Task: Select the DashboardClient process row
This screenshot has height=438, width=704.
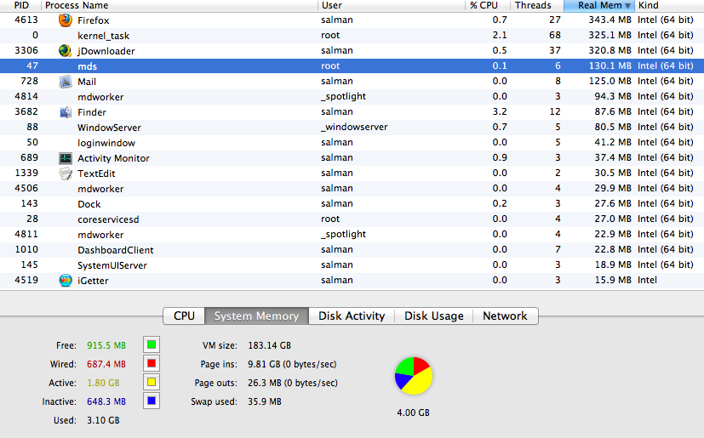Action: click(x=352, y=250)
